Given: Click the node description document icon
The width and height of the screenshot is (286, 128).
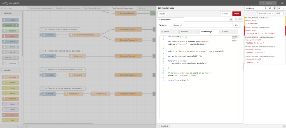Looking at the screenshot, I should pyautogui.click(x=236, y=20).
